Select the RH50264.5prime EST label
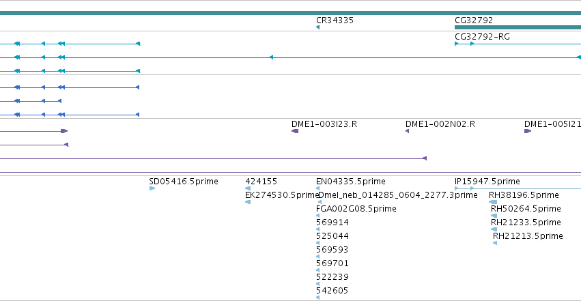Screen dimensions: 581x301 click(526, 209)
